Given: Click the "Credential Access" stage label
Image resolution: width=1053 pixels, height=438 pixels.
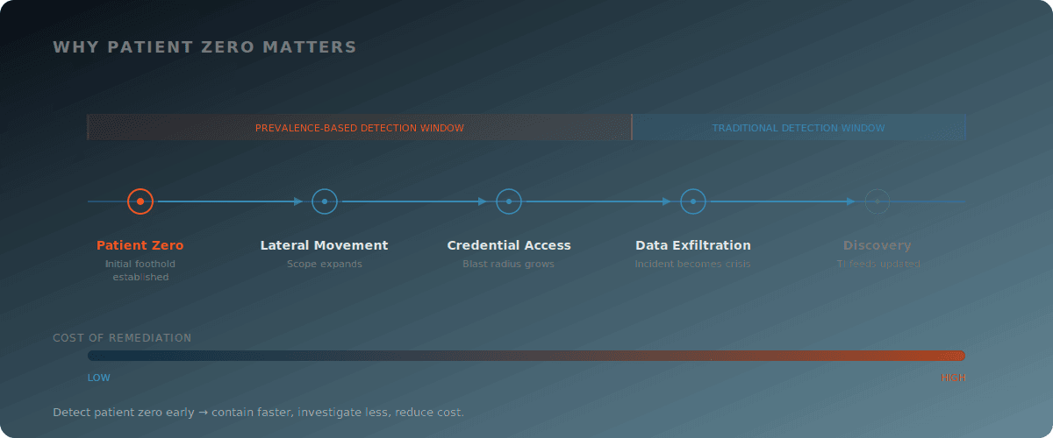Looking at the screenshot, I should click(509, 245).
